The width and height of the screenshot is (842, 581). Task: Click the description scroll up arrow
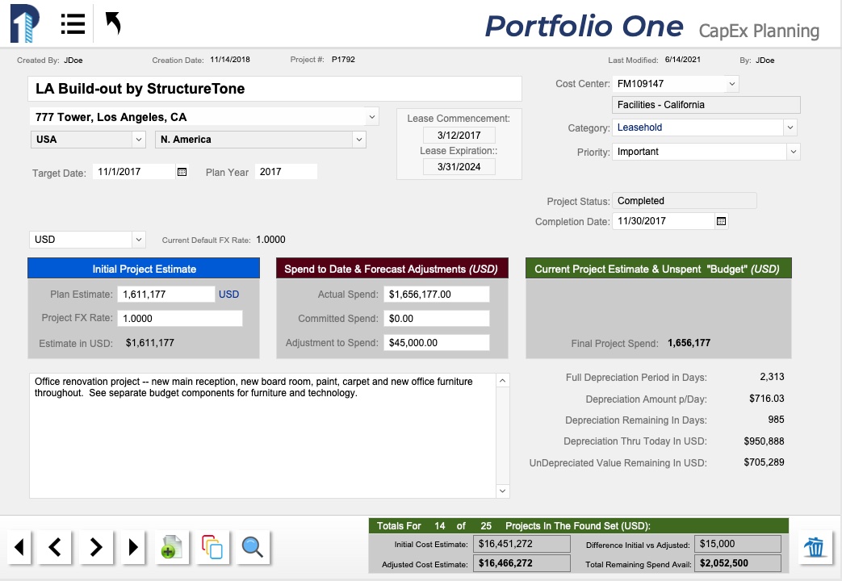503,381
